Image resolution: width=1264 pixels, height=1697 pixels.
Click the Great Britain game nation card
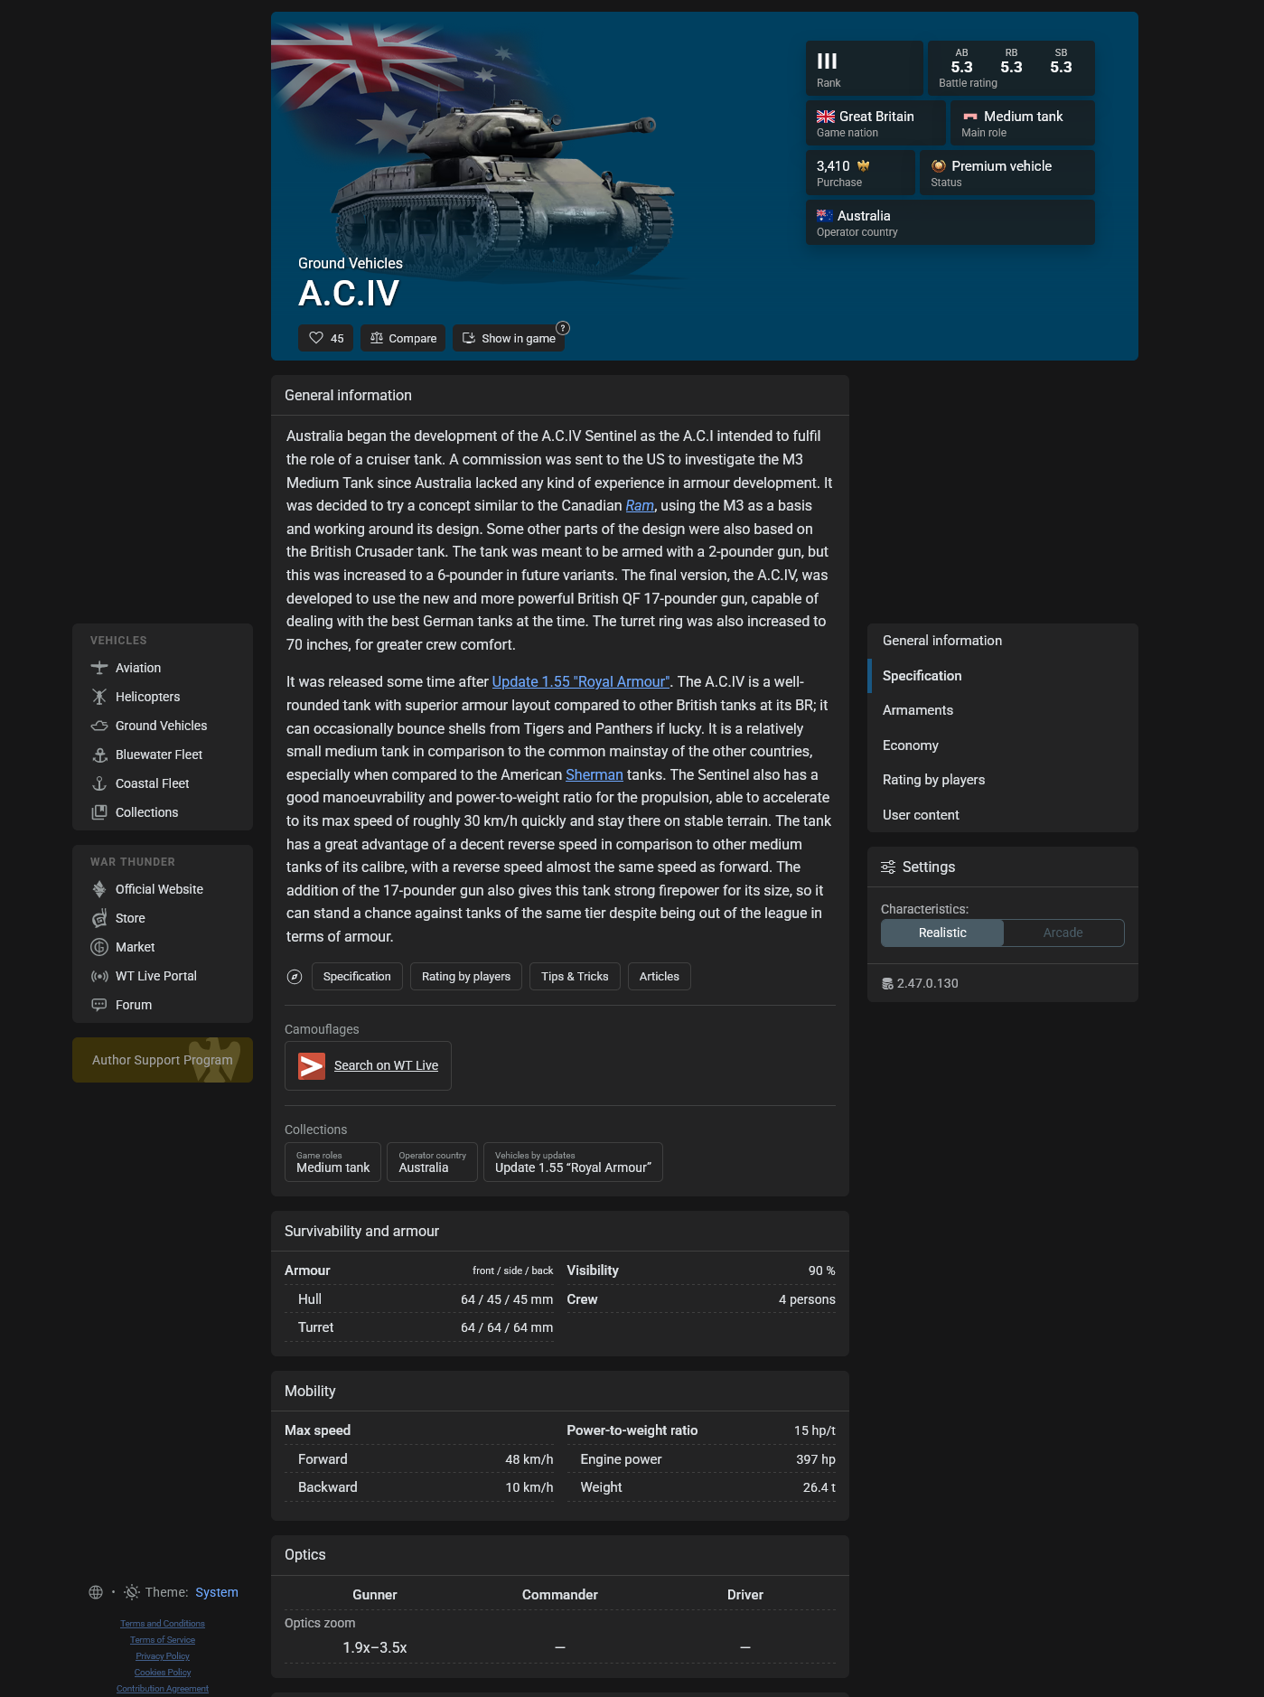pyautogui.click(x=875, y=123)
